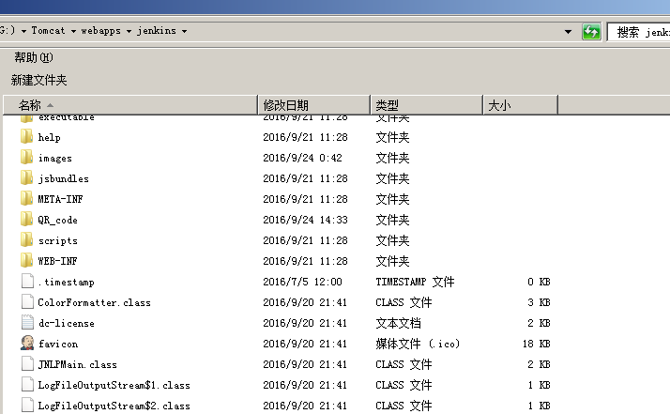Go to webapps in the breadcrumb path

(100, 30)
